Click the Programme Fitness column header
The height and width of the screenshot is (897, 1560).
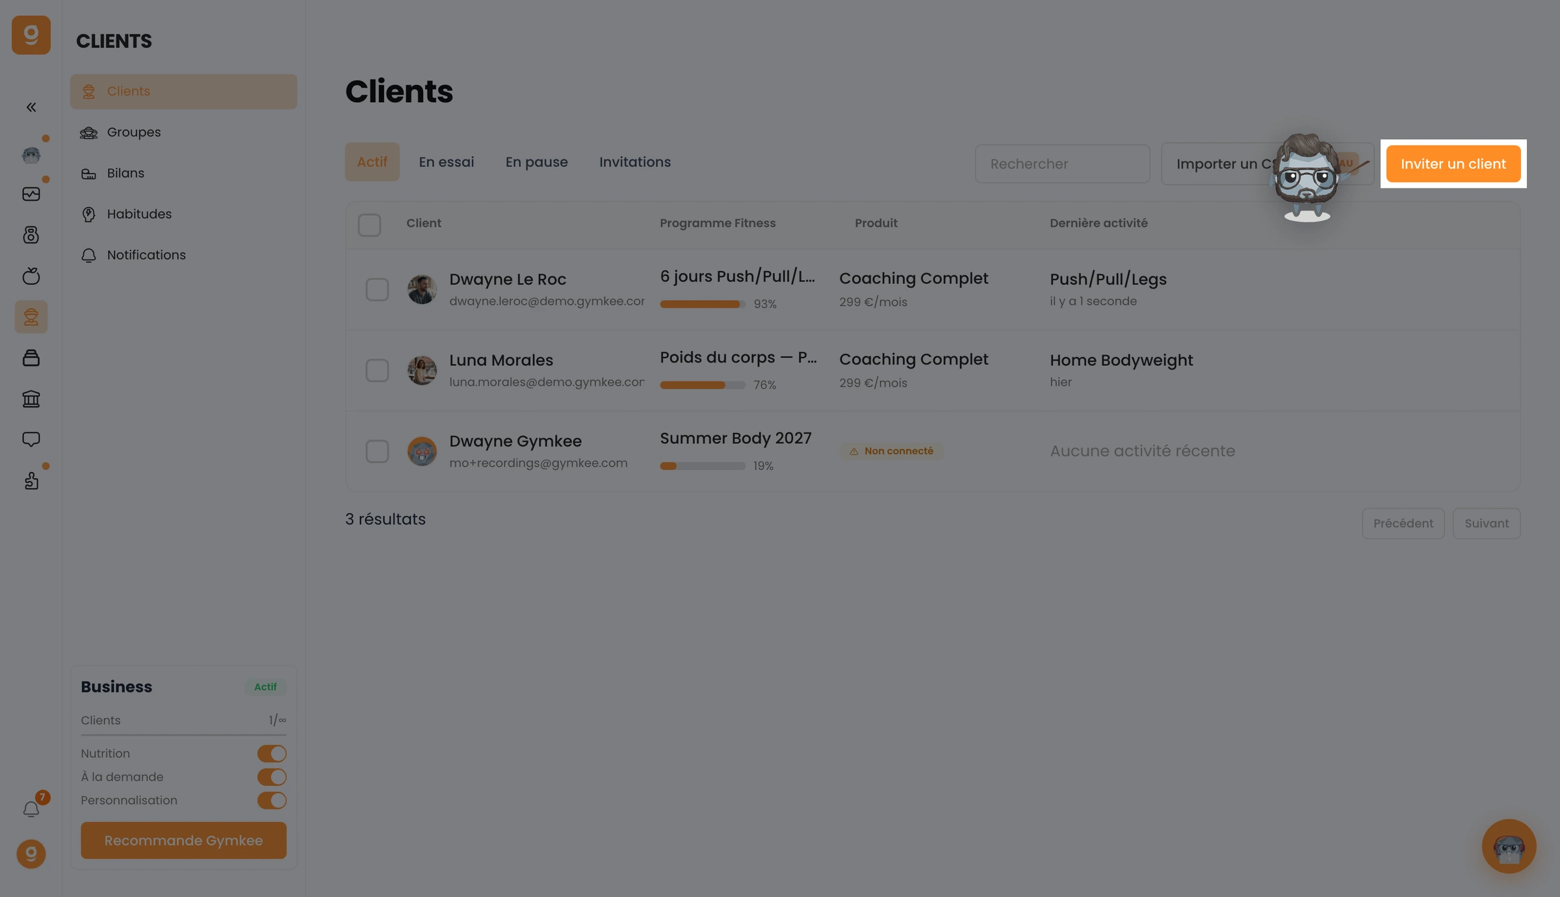718,223
